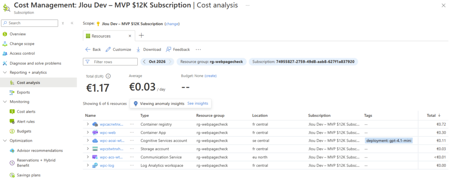Screen dimensions: 452x180
Task: Collapse the Optimization section
Action: coord(5,141)
